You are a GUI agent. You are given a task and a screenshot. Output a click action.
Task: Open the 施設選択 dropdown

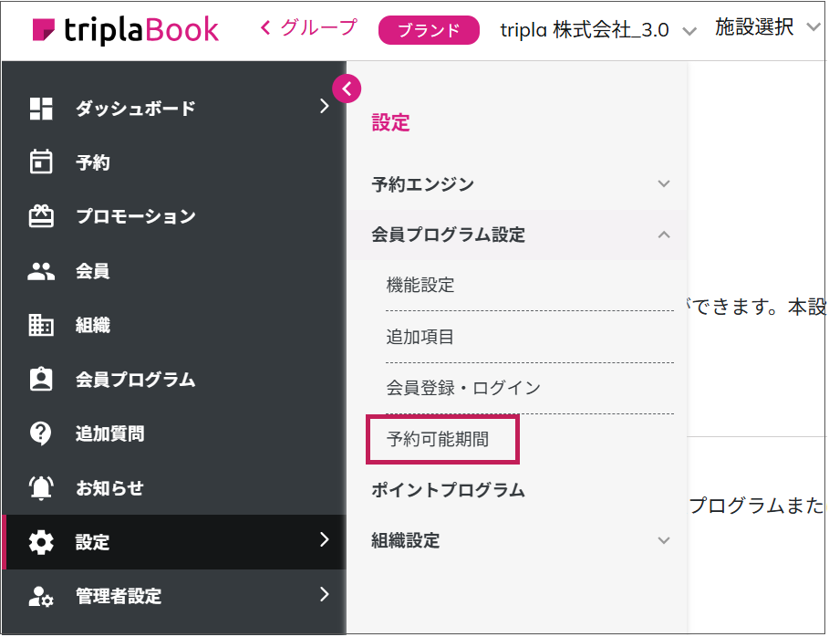(x=767, y=27)
